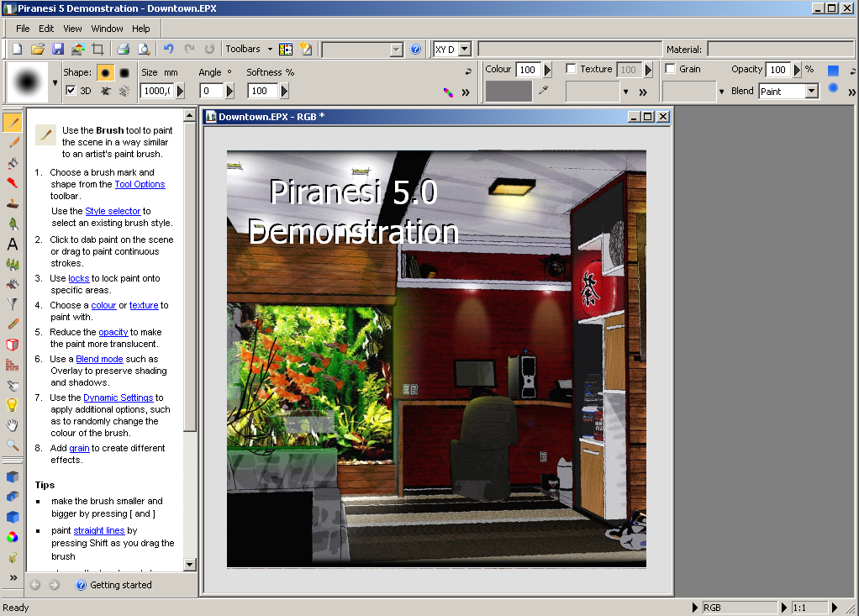Open the Help menu
859x616 pixels.
(x=141, y=29)
